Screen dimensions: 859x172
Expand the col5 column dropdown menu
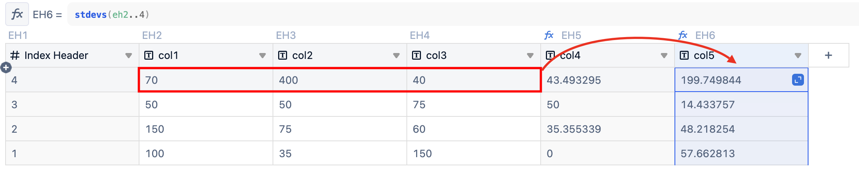[798, 56]
